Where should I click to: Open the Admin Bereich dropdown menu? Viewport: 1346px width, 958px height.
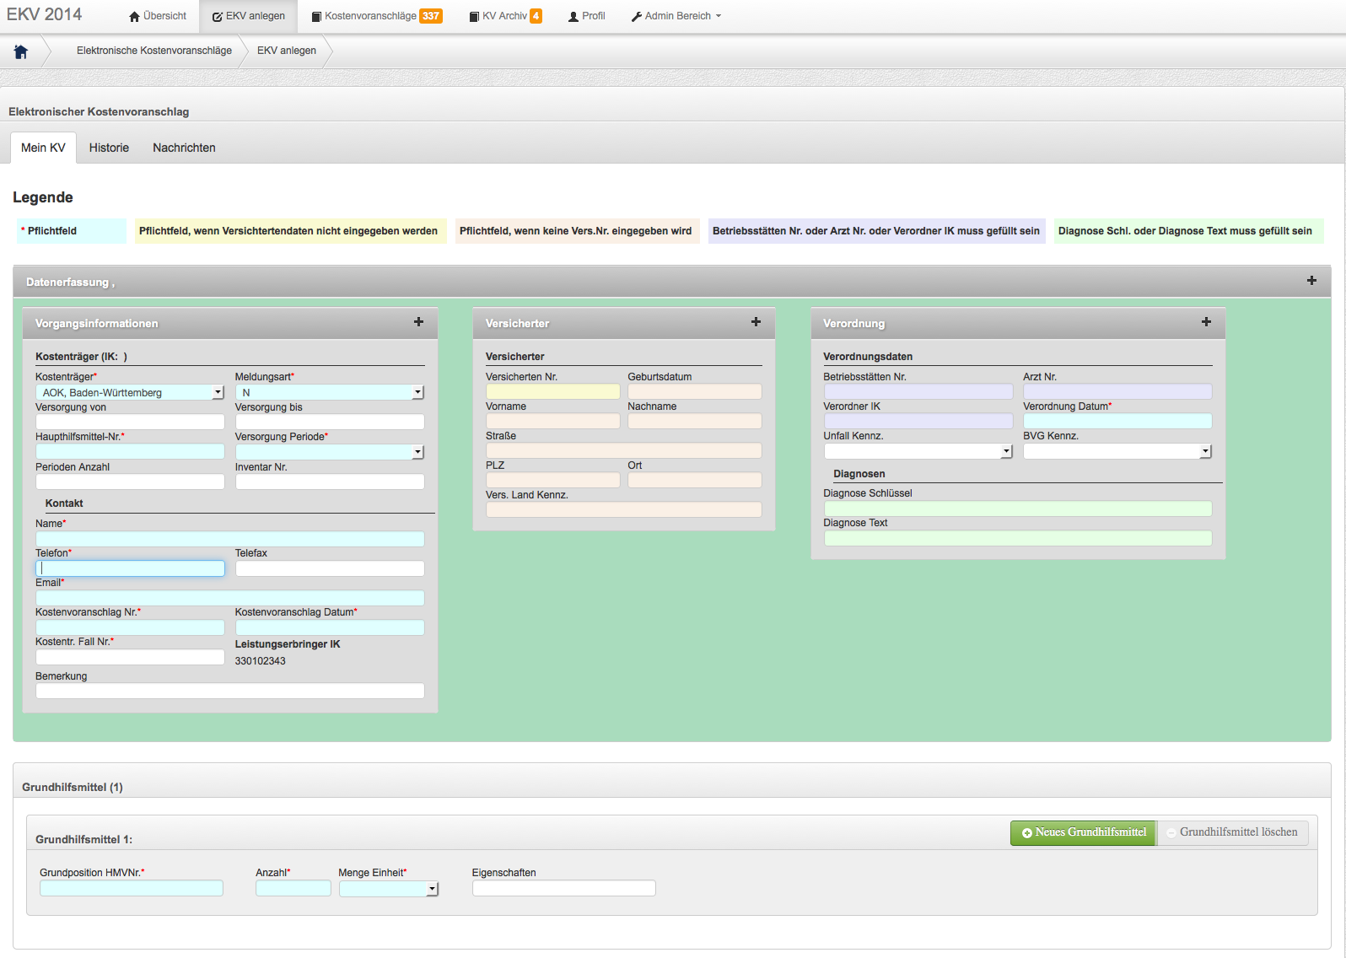(676, 16)
